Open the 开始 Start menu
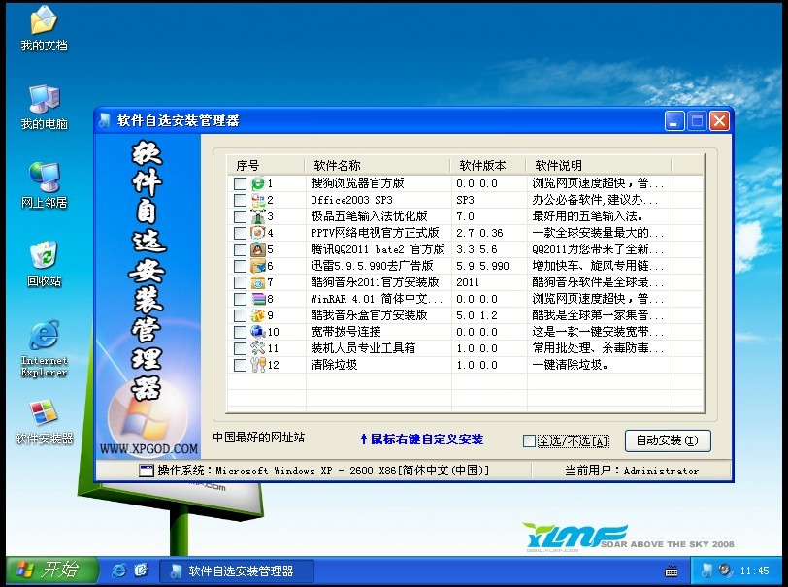This screenshot has width=788, height=587. 51,571
